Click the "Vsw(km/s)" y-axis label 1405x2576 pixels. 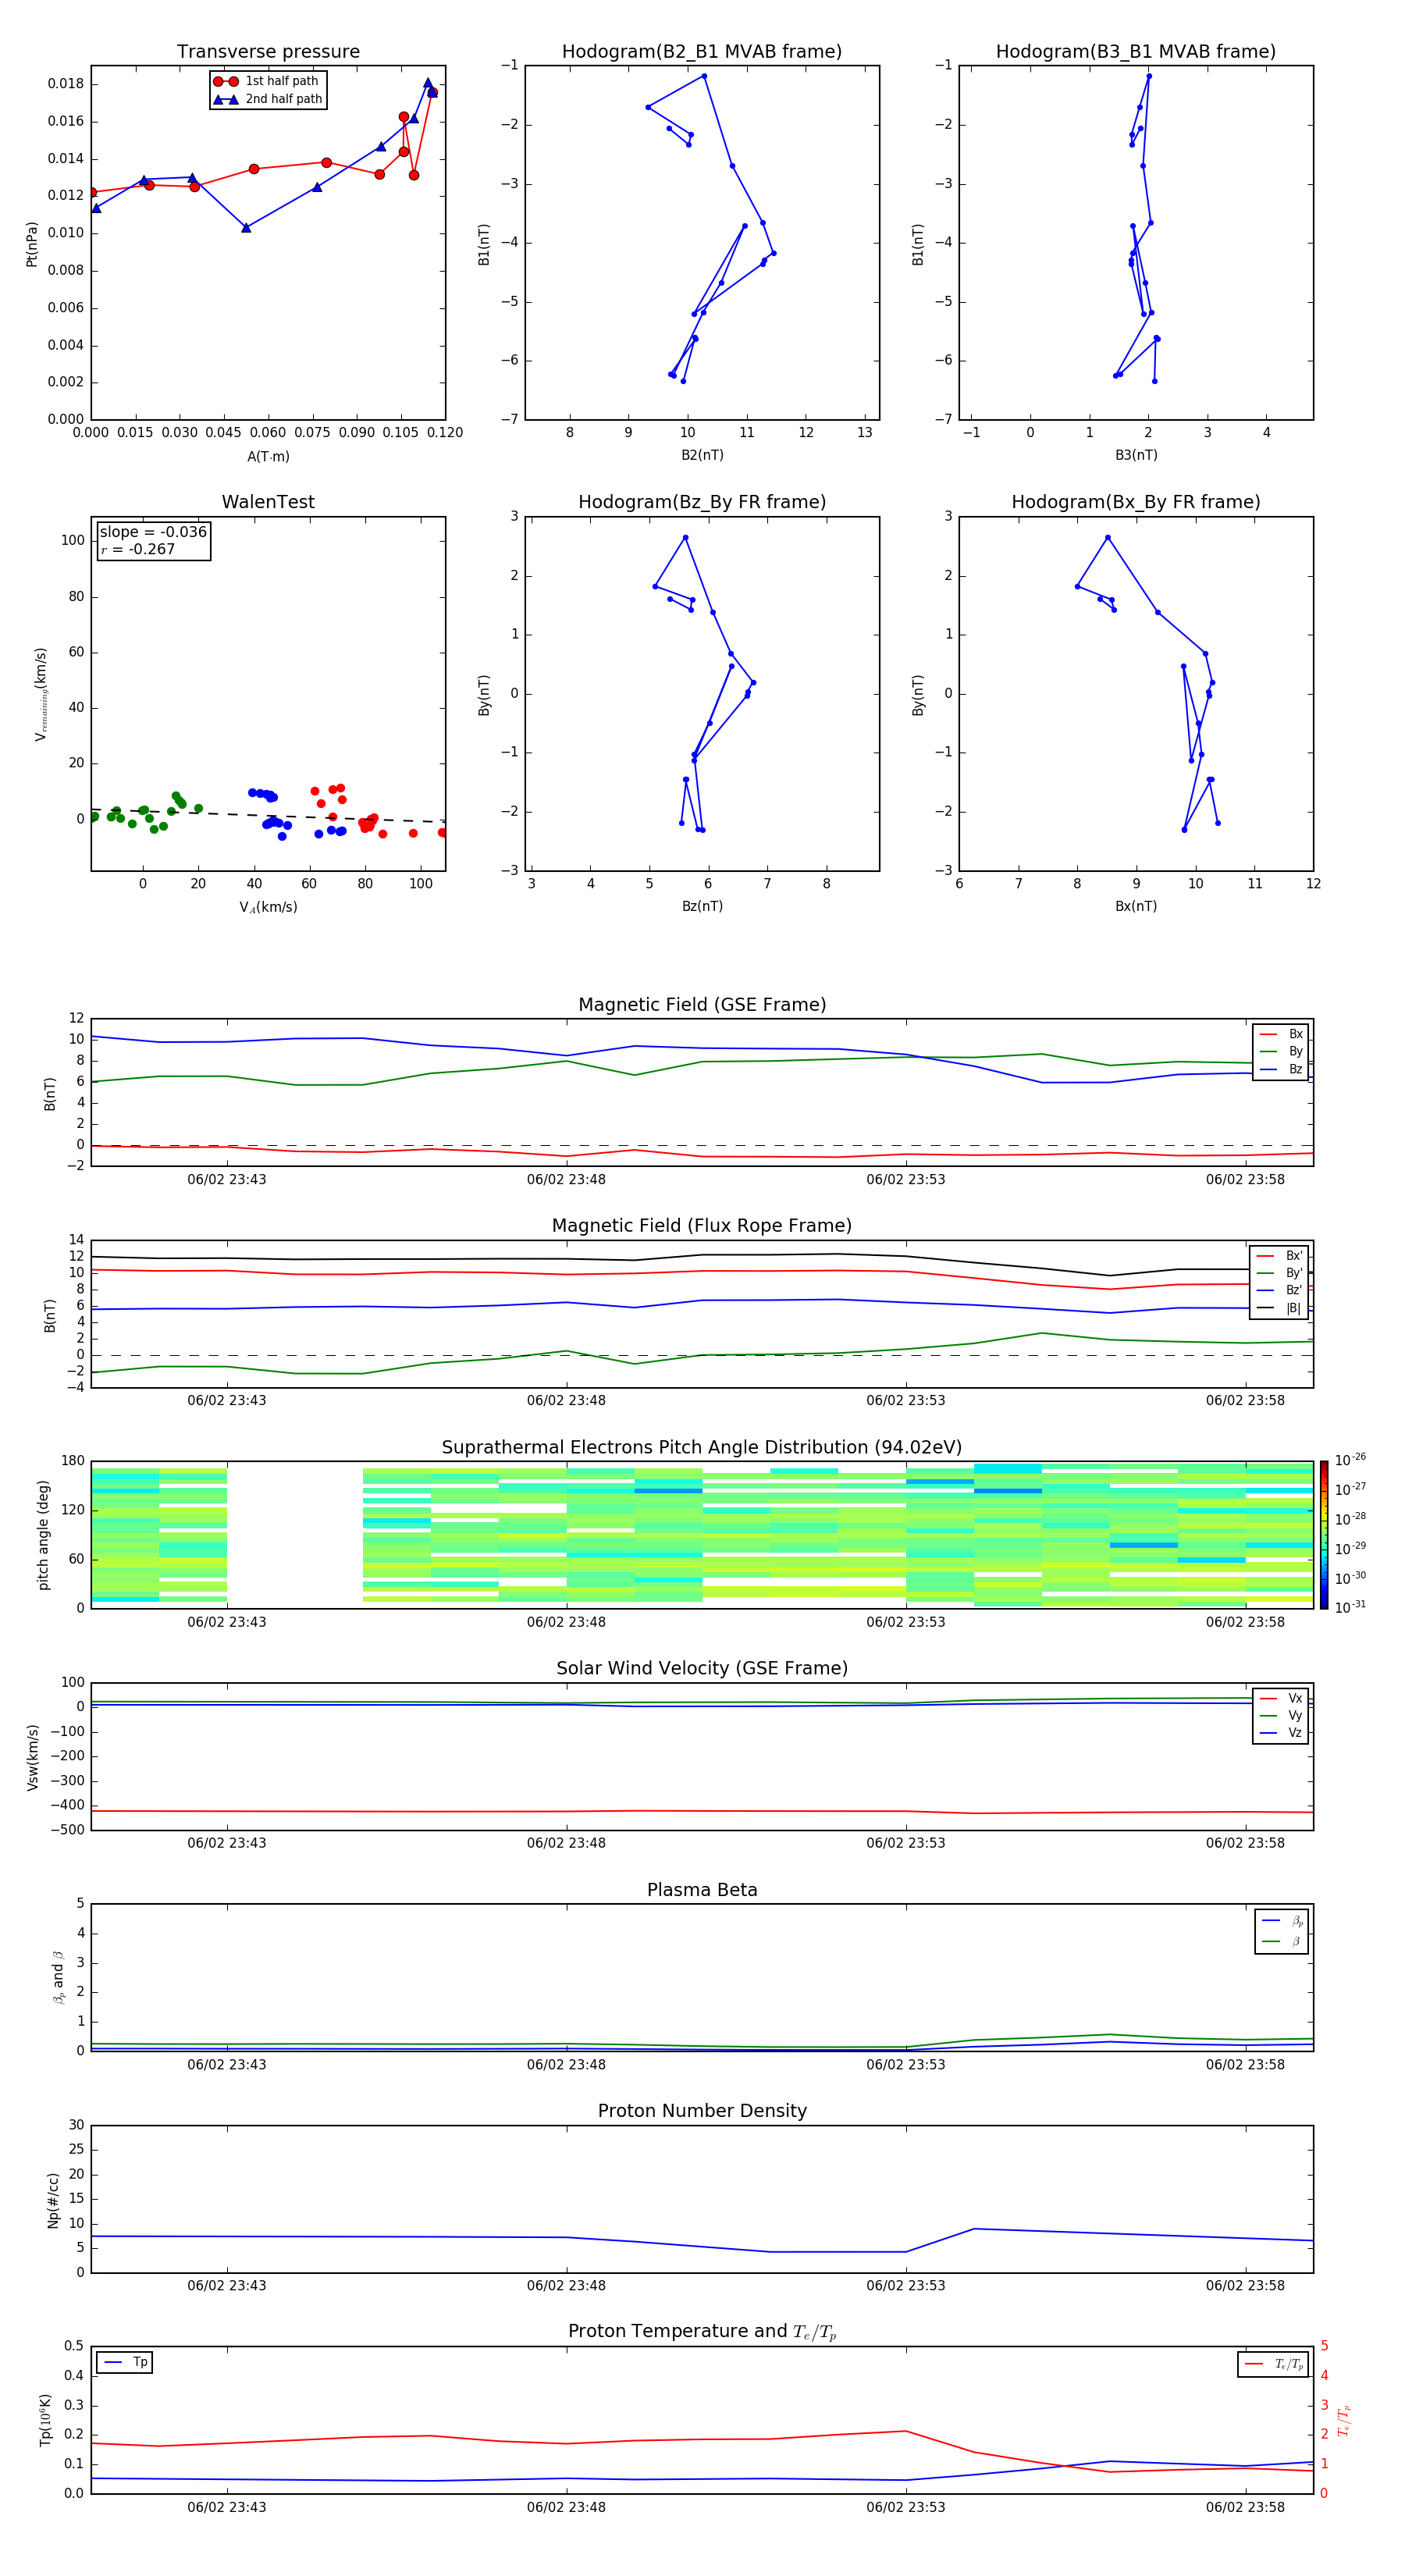click(32, 1757)
